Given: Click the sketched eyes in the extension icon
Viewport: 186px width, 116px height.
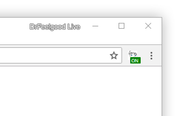Looking at the screenshot, I should (x=133, y=54).
